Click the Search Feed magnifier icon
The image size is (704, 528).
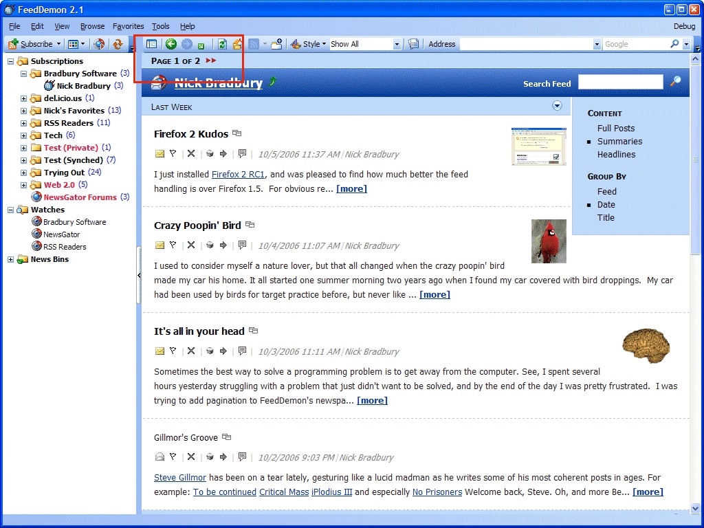point(675,82)
